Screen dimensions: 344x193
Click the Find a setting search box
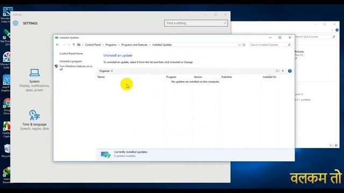(x=196, y=23)
